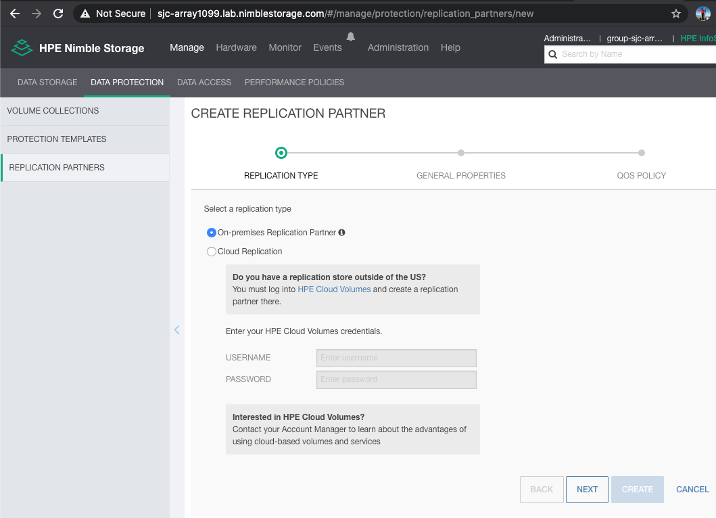Viewport: 716px width, 518px height.
Task: Click the browser forward arrow
Action: point(37,14)
